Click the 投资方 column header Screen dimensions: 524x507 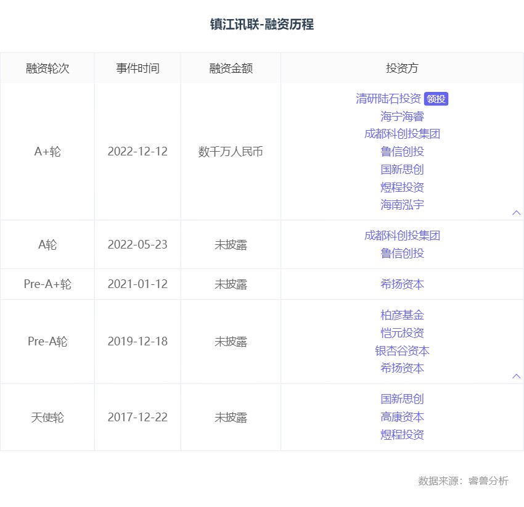(402, 68)
